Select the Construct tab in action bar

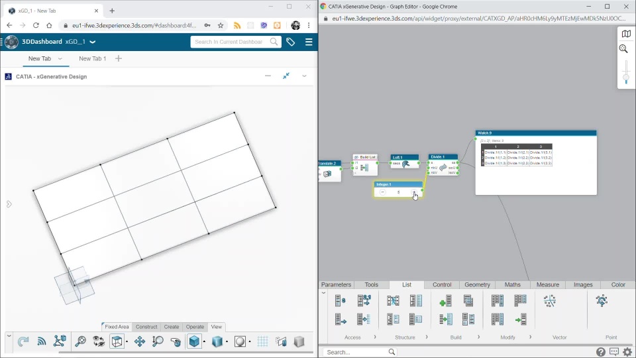[x=146, y=327]
